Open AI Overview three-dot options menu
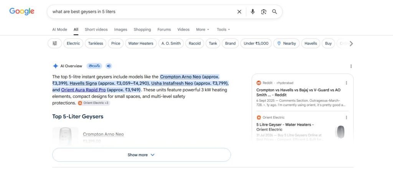 [351, 66]
